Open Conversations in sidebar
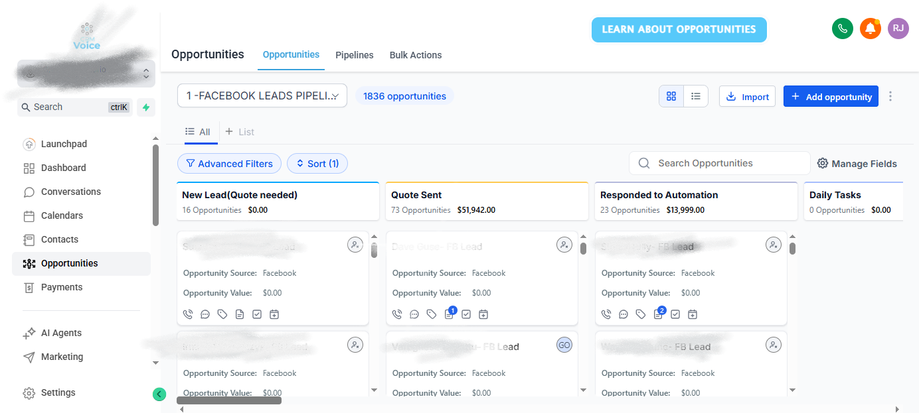This screenshot has height=413, width=919. [x=81, y=192]
